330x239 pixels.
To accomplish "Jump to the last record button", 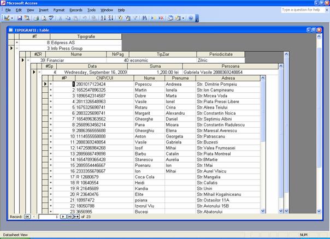I will point(70,217).
